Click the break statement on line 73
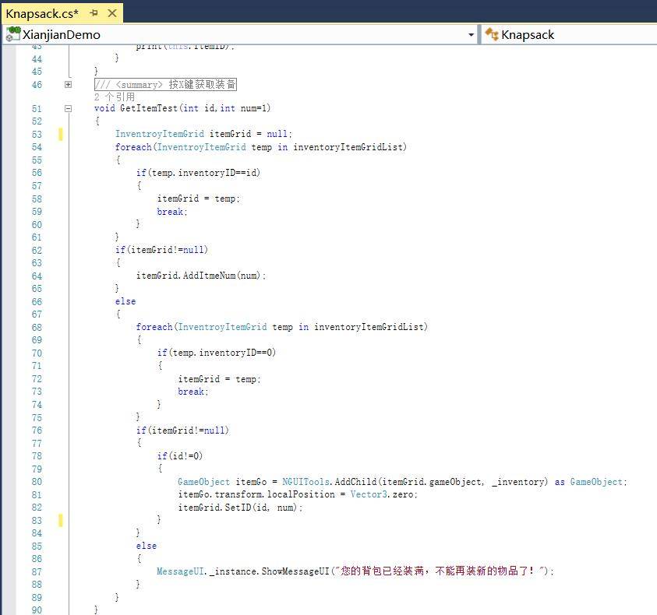 (193, 392)
